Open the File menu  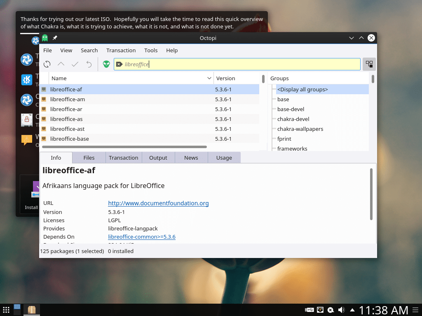(48, 50)
